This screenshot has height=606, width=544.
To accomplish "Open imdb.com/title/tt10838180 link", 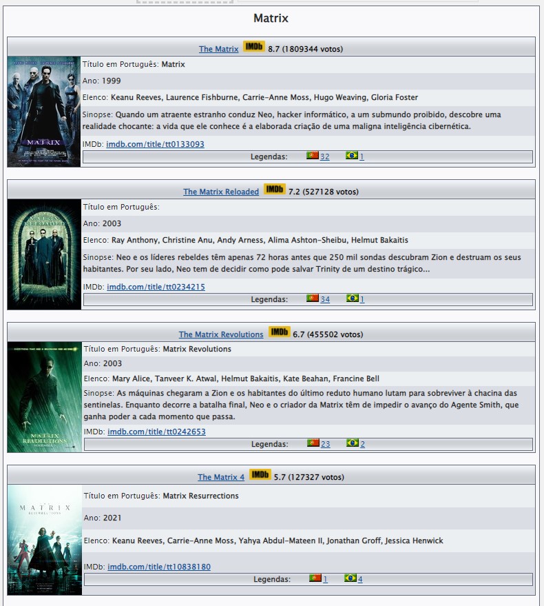I will click(x=159, y=567).
